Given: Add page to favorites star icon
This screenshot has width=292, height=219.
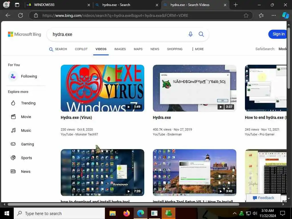Looking at the screenshot, I should (246, 15).
